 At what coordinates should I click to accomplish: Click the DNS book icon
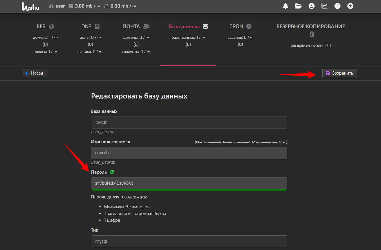coord(97,27)
